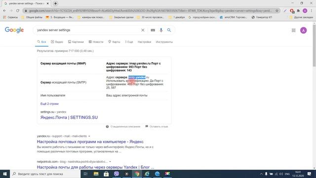316x178 pixels.
Task: Start voice search with microphone icon
Action: [x=161, y=30]
